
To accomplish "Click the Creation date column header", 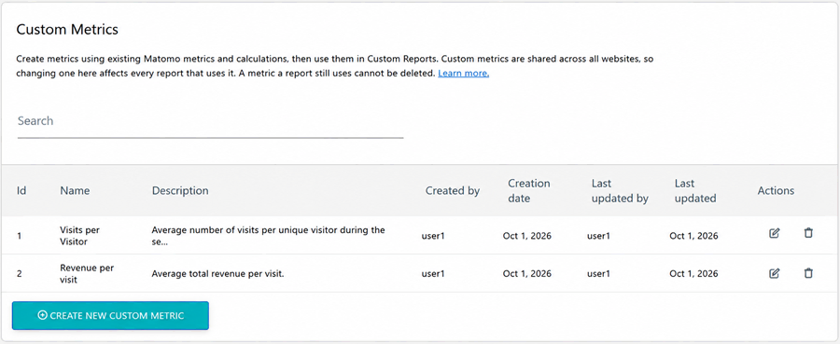I will 529,191.
